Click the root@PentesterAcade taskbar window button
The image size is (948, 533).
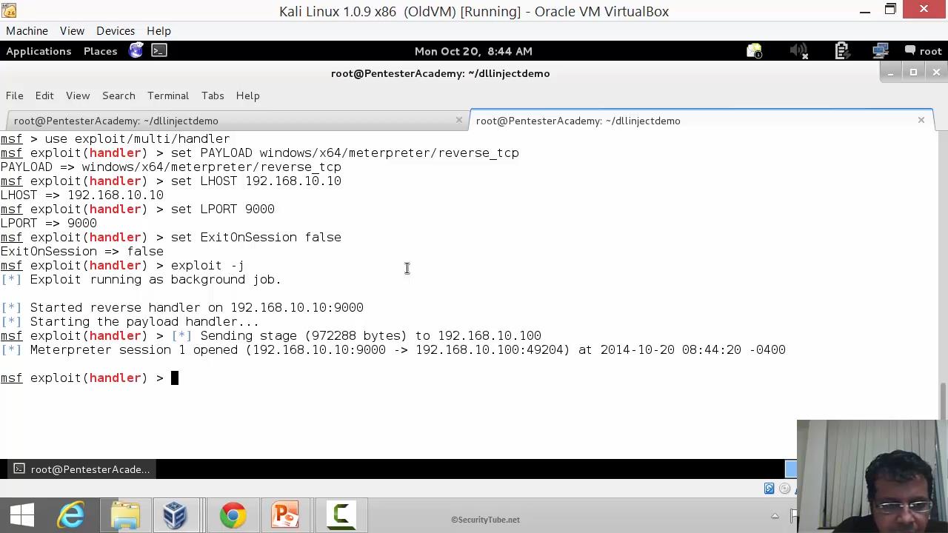(82, 469)
